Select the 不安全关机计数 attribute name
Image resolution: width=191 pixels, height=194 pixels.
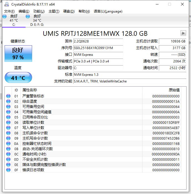click(x=35, y=159)
